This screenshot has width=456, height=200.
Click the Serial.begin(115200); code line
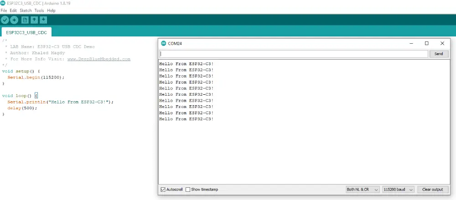pos(36,77)
